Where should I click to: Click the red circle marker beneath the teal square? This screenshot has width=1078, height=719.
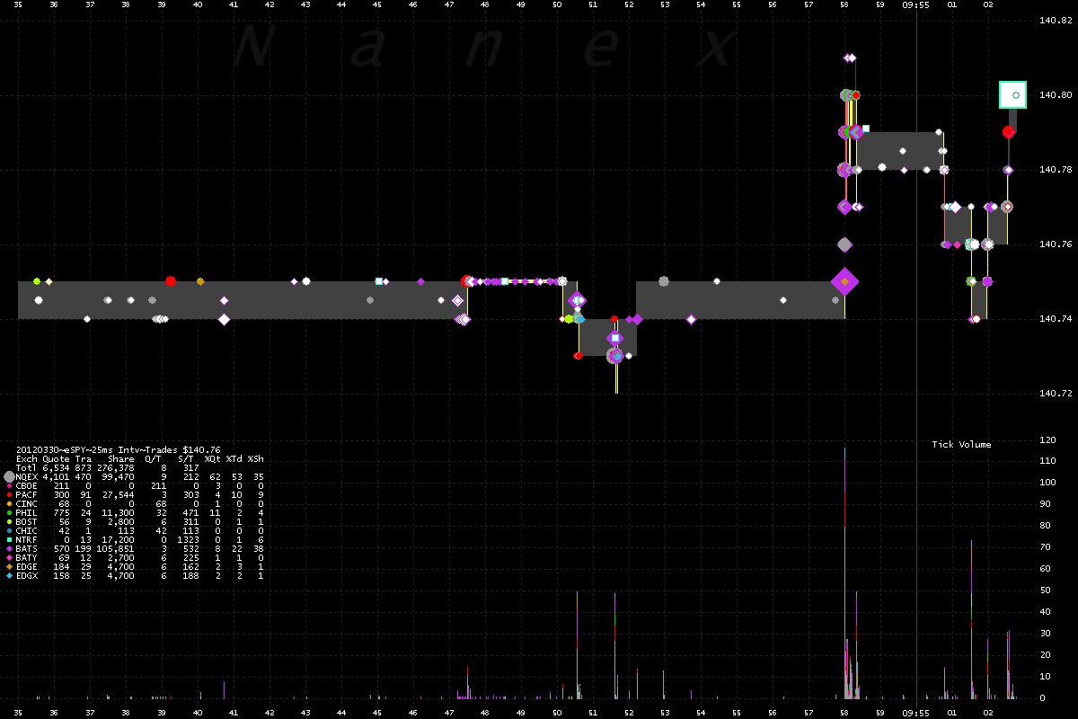click(x=1009, y=132)
